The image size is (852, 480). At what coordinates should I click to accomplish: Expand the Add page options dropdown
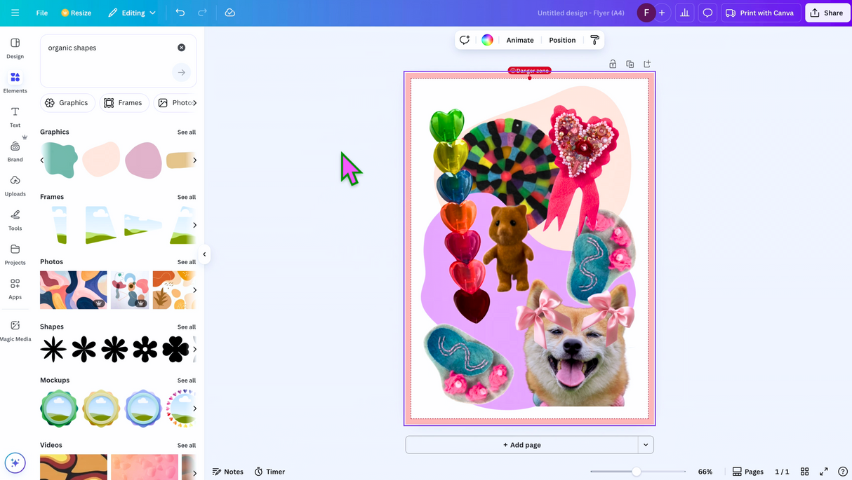coord(646,445)
